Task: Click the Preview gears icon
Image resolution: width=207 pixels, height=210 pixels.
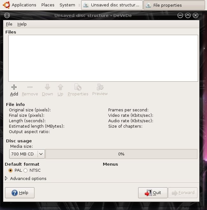Action: [x=100, y=87]
